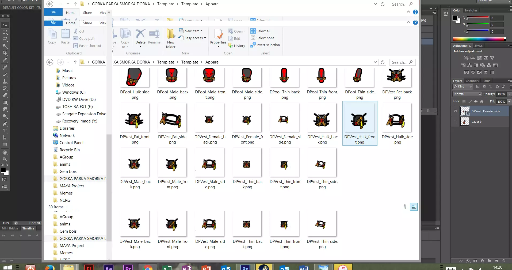Toggle lock transparent pixels for layer
Viewport: 512px width, 270px height.
coord(464,102)
